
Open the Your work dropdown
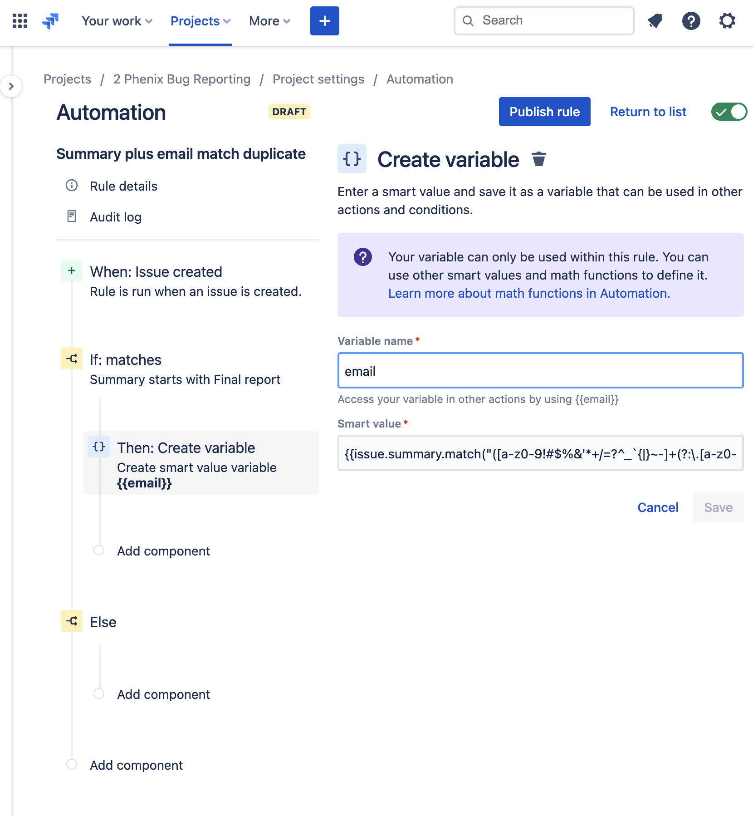point(117,21)
